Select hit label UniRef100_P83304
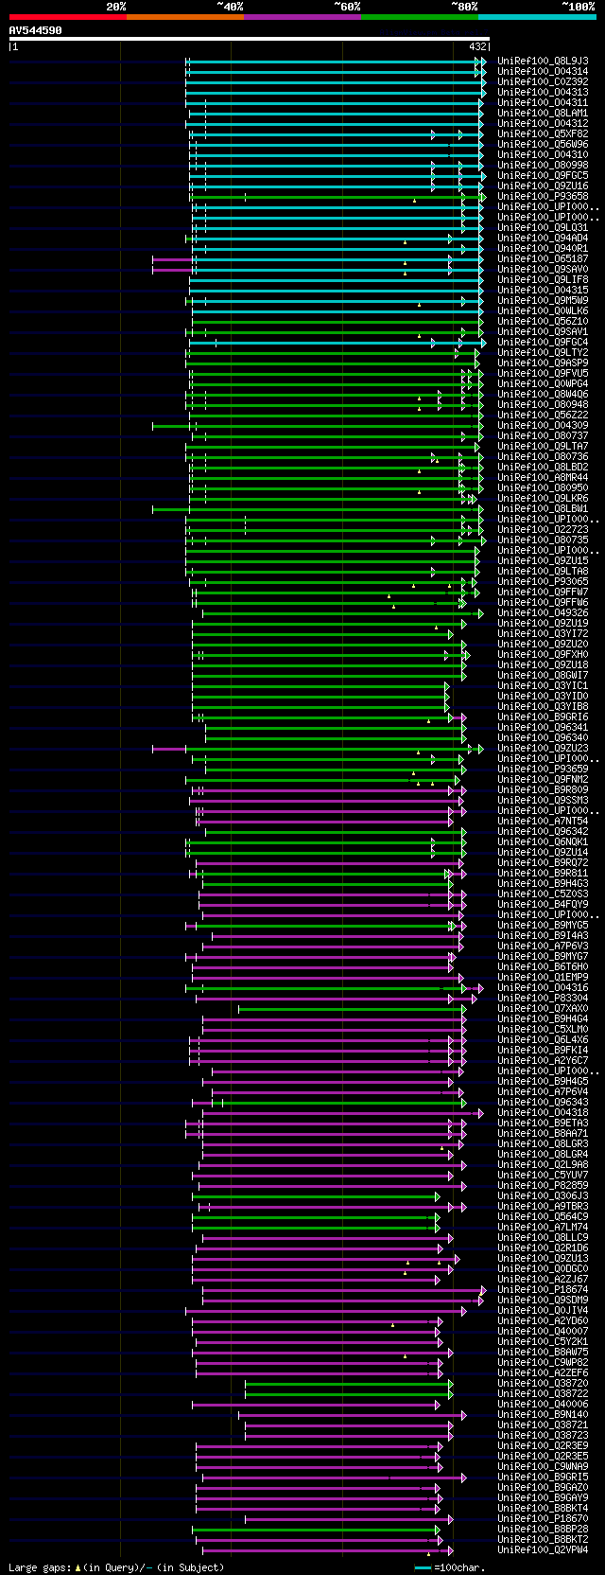Screen dimensions: 605x1575 (x=543, y=998)
